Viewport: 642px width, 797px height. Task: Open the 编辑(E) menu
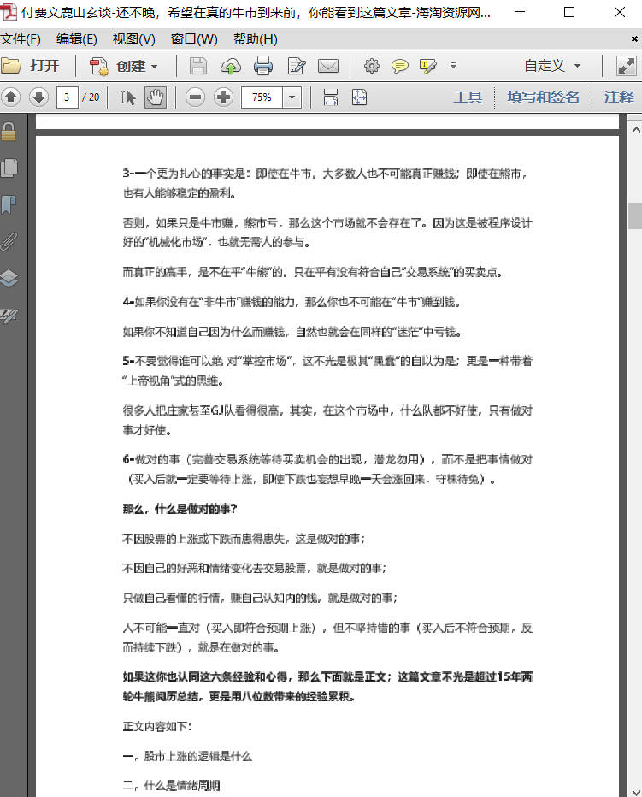77,39
